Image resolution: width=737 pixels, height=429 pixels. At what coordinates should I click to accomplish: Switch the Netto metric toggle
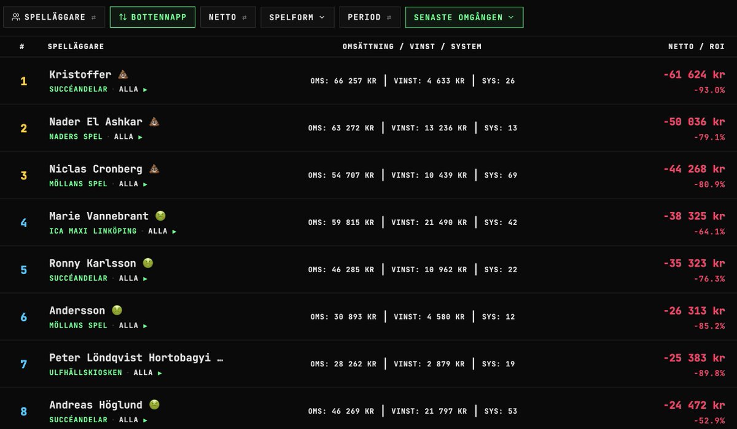(228, 17)
